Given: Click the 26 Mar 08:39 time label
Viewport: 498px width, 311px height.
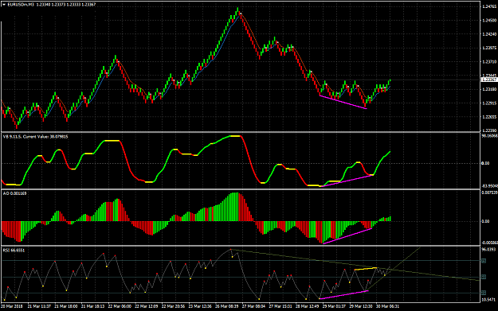Looking at the screenshot, I should pos(226,306).
